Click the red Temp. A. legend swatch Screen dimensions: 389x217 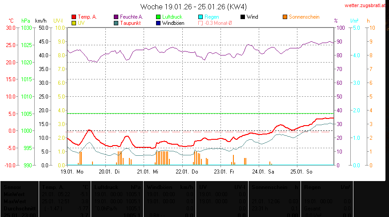point(74,17)
